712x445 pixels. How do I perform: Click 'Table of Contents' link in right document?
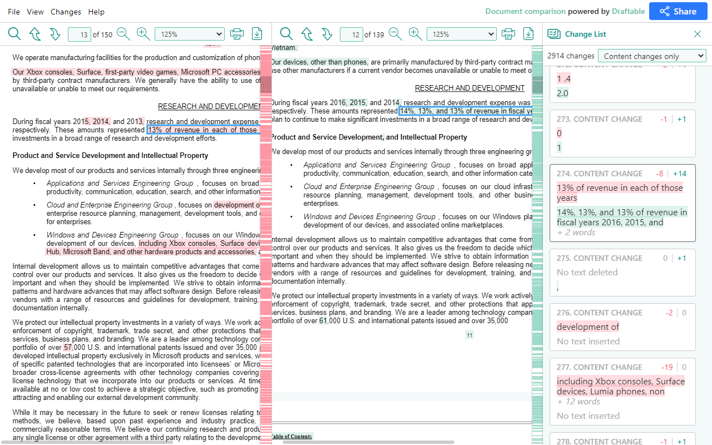pos(291,437)
